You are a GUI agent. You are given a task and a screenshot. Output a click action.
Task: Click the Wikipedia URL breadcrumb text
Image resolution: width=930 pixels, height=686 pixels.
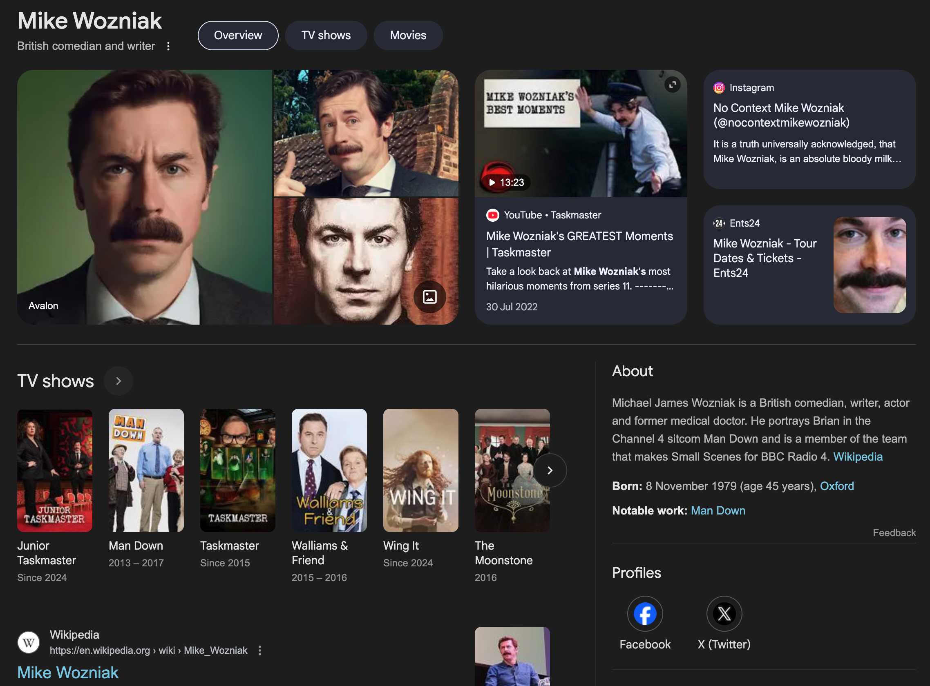tap(148, 650)
